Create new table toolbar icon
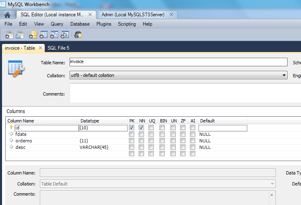The width and height of the screenshot is (301, 205). [44, 35]
